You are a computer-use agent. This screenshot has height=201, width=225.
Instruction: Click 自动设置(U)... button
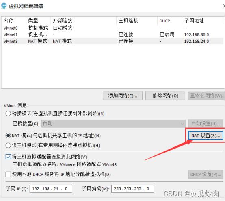206,124
